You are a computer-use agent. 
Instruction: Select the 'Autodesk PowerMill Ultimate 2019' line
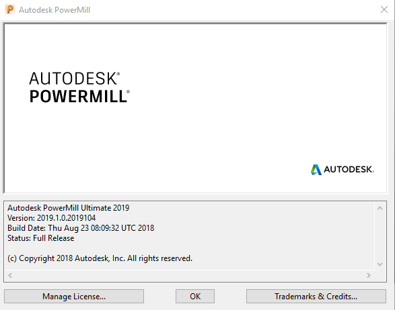tap(68, 208)
